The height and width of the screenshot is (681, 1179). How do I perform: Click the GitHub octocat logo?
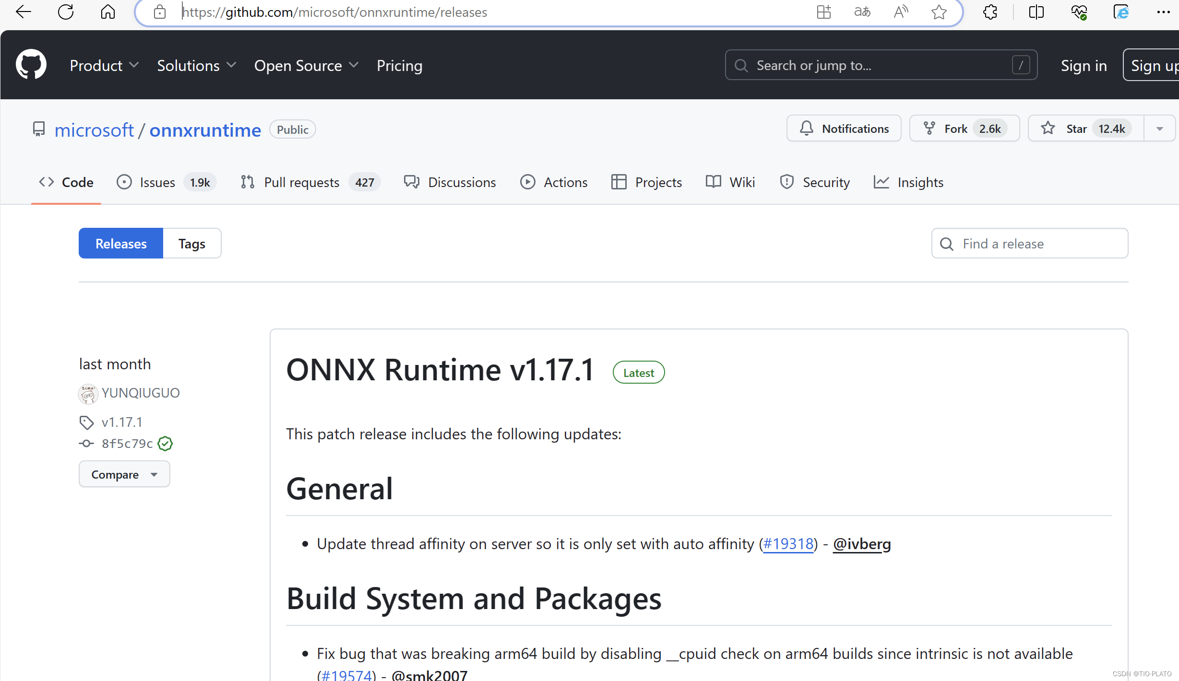31,64
